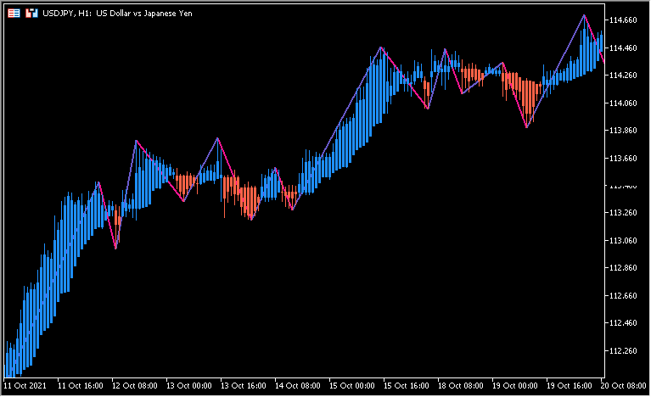Screen dimensions: 651x397
Task: Select the 12 Oct 08:00 time label
Action: (x=137, y=386)
